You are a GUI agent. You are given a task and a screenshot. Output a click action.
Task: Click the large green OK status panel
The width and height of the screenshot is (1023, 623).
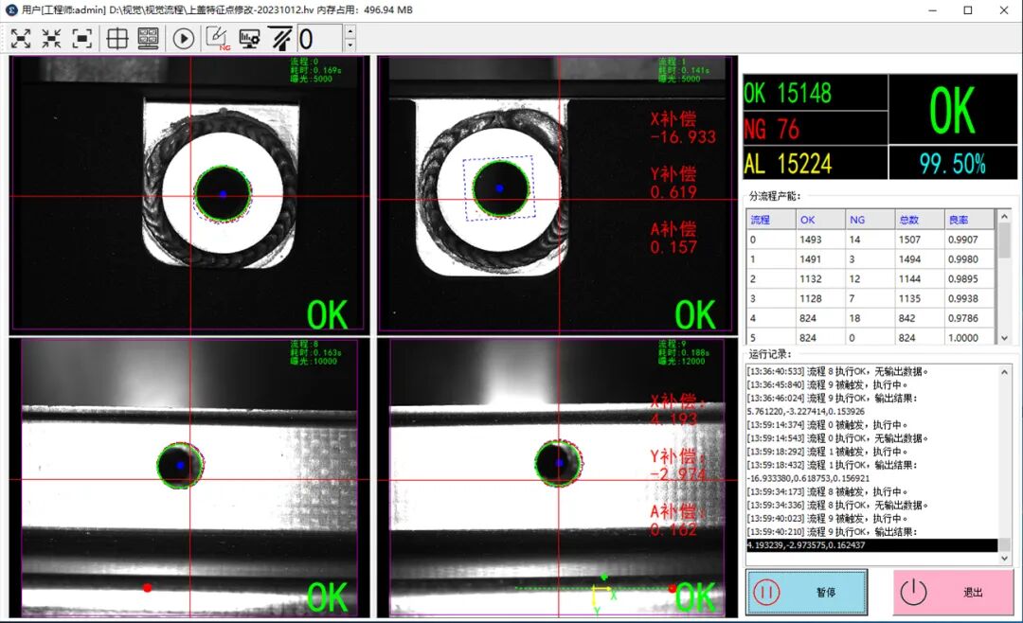pyautogui.click(x=953, y=110)
